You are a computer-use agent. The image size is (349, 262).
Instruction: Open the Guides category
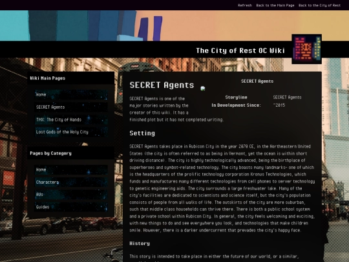tap(71, 207)
